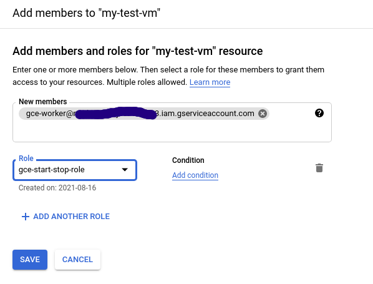This screenshot has width=373, height=284.
Task: Click the ADD ANOTHER ROLE text
Action: tap(71, 217)
